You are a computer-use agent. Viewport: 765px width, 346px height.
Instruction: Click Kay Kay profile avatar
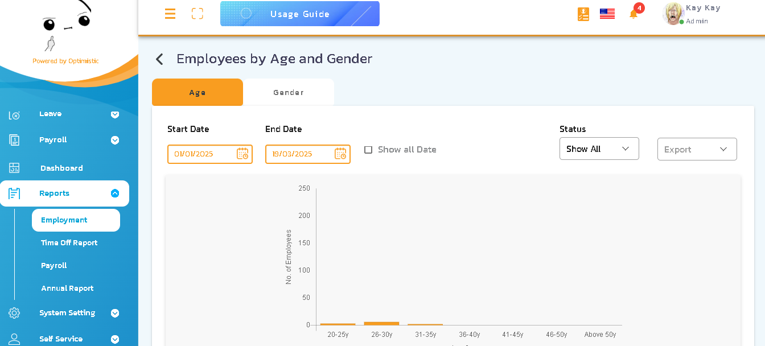pyautogui.click(x=673, y=14)
